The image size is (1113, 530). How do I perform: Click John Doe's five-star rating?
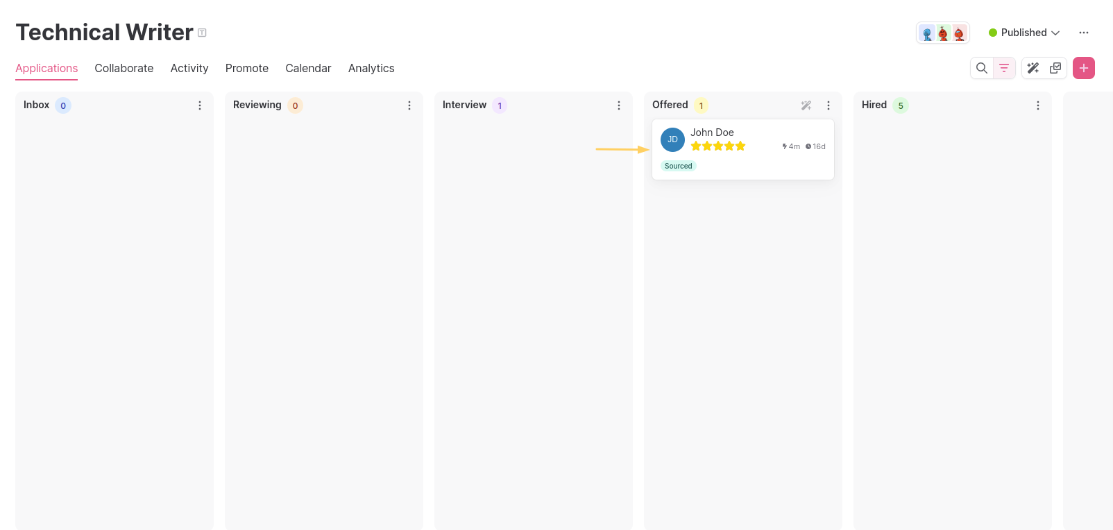click(x=718, y=146)
